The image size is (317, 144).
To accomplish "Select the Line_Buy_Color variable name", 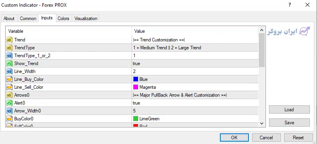I will (x=29, y=79).
